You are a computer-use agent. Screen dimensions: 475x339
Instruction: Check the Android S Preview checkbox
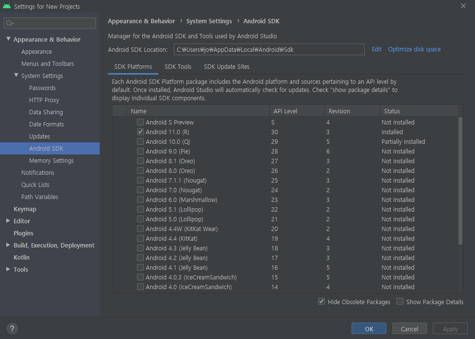140,122
